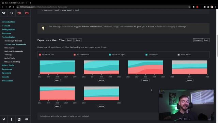The width and height of the screenshot is (218, 123).
Task: Switch chart to Count view
Action: pos(206,40)
